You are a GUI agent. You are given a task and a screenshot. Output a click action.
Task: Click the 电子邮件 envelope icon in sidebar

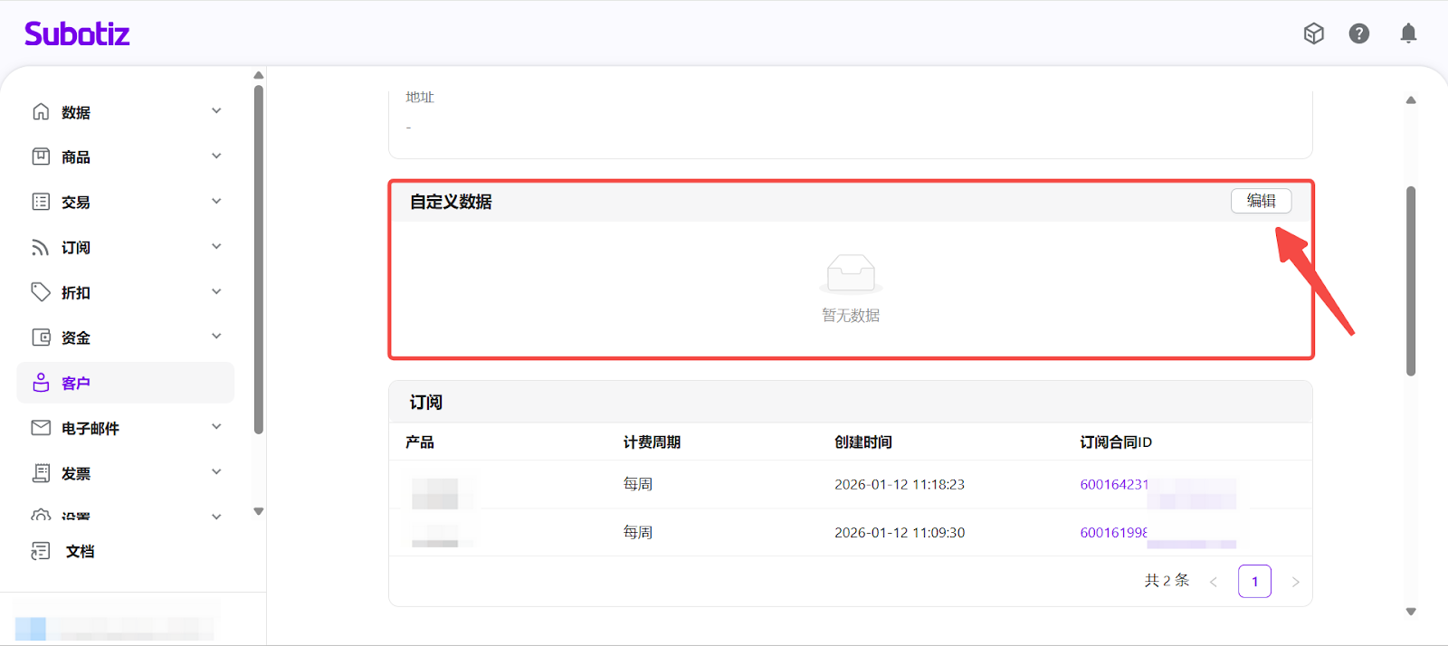tap(41, 428)
